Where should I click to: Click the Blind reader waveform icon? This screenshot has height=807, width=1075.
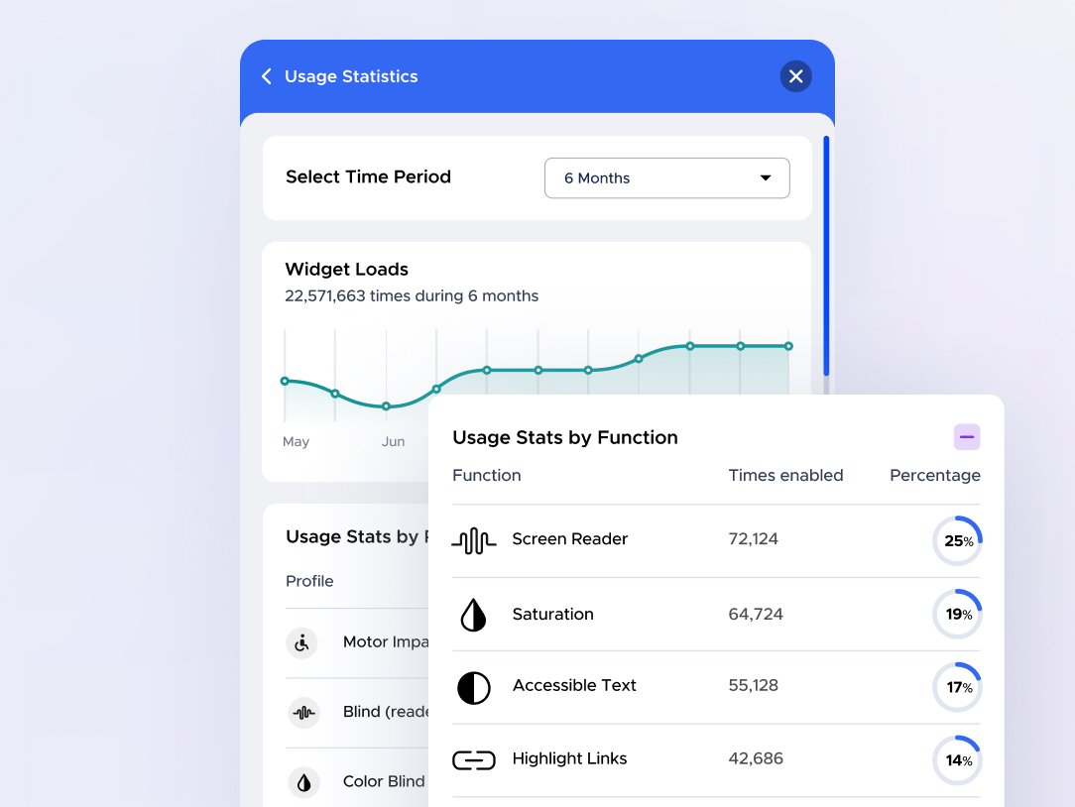click(303, 713)
